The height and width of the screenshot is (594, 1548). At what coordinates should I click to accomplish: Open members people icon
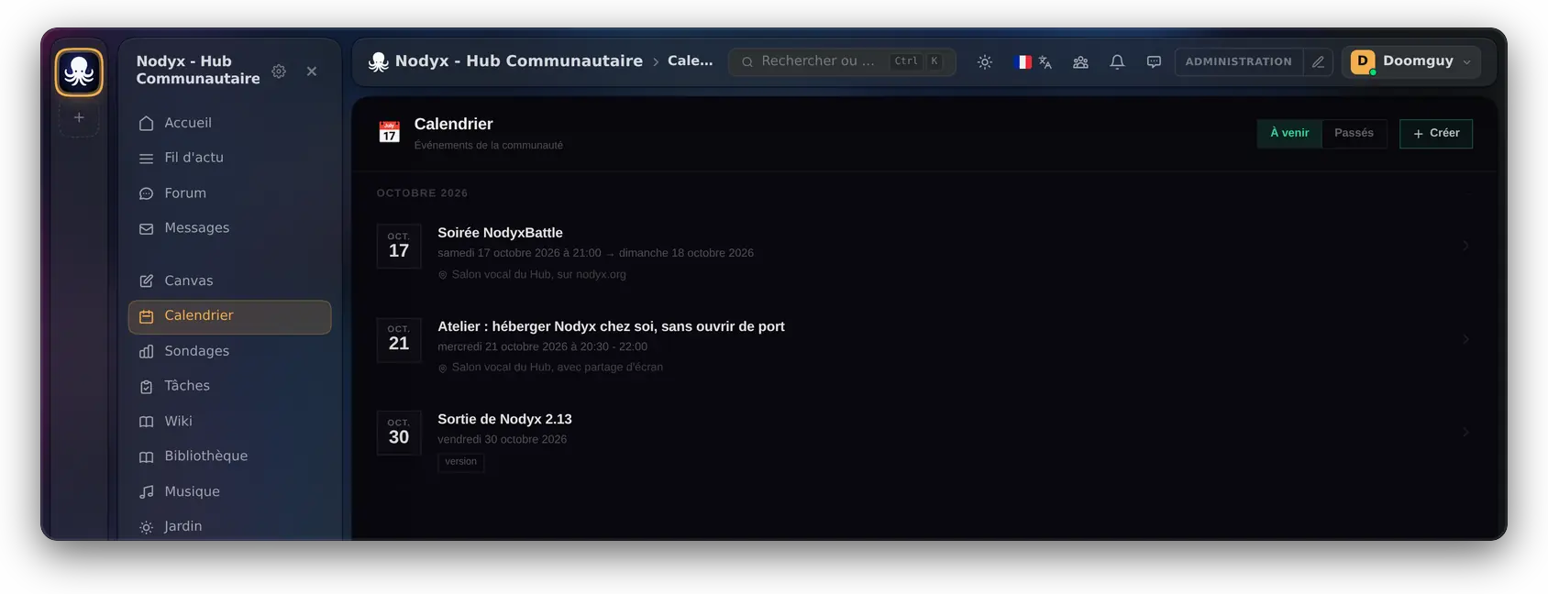(x=1080, y=62)
